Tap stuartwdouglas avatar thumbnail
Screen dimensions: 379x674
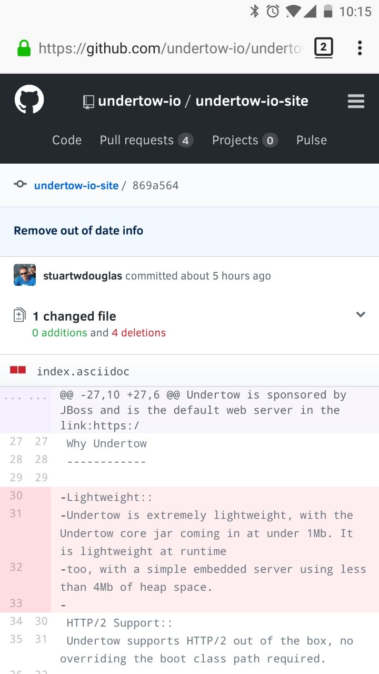point(25,275)
